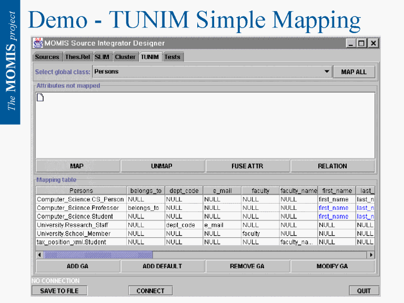404x303 pixels.
Task: Click the right arrow of horizontal scrollbar
Action: tap(370, 255)
